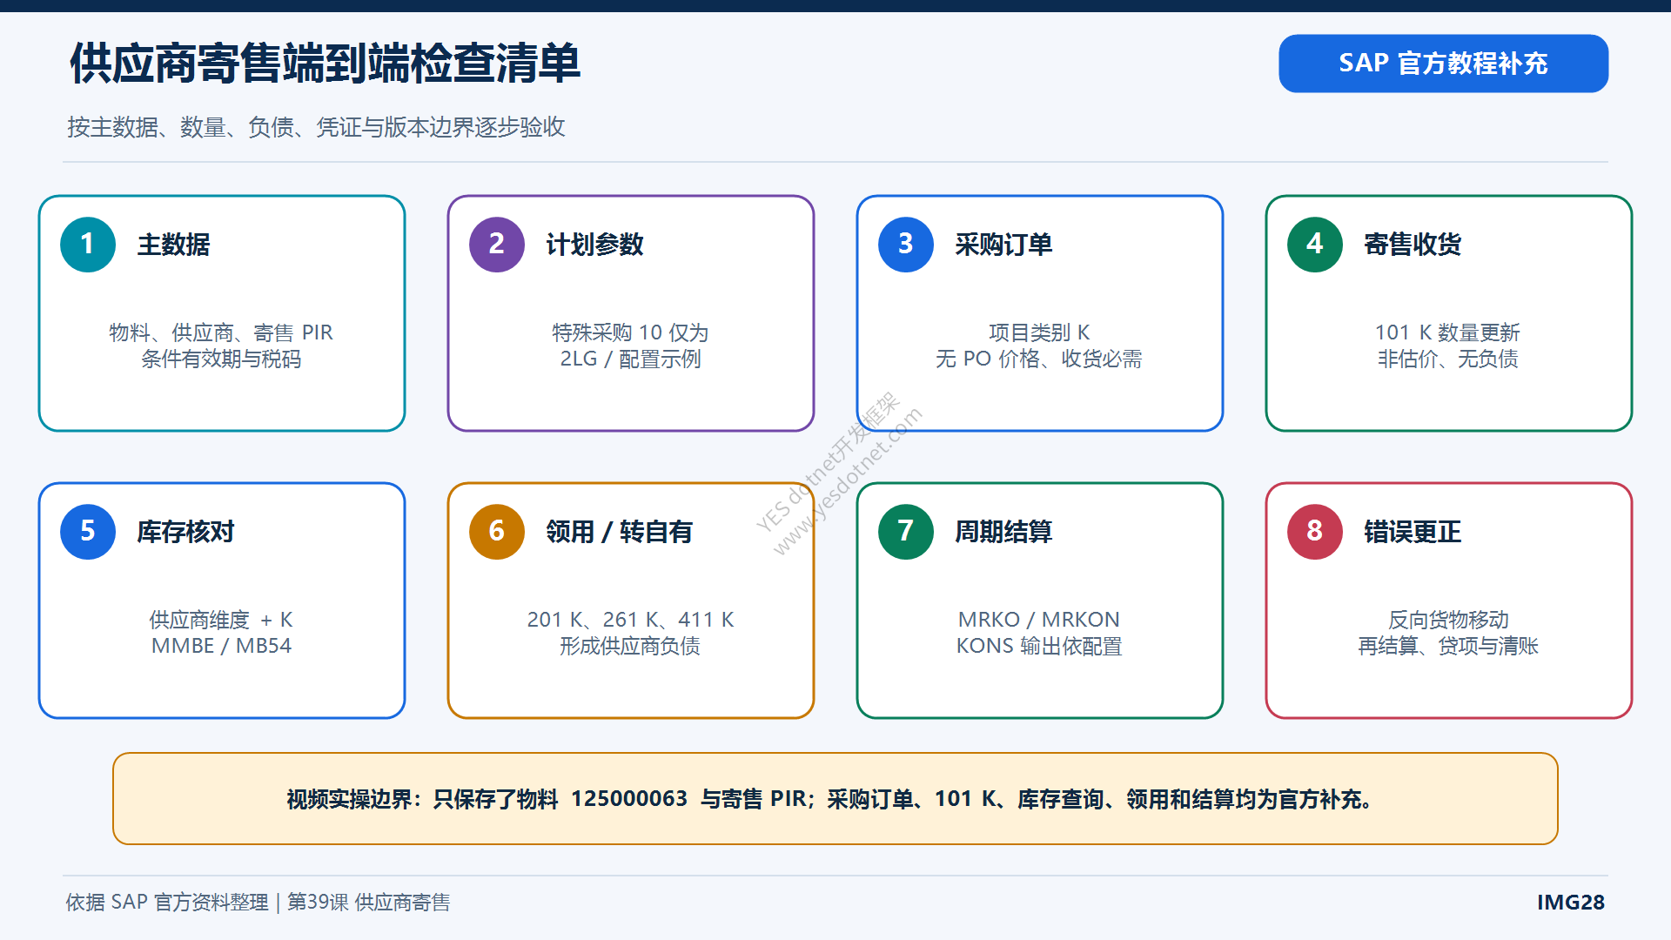Click the text 特殊采购 10 仅为
This screenshot has height=940, width=1671.
630,332
